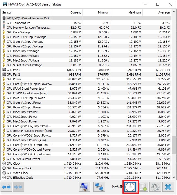Click the GPU Fan2 fan icon
This screenshot has height=195, width=177.
[x=4, y=74]
